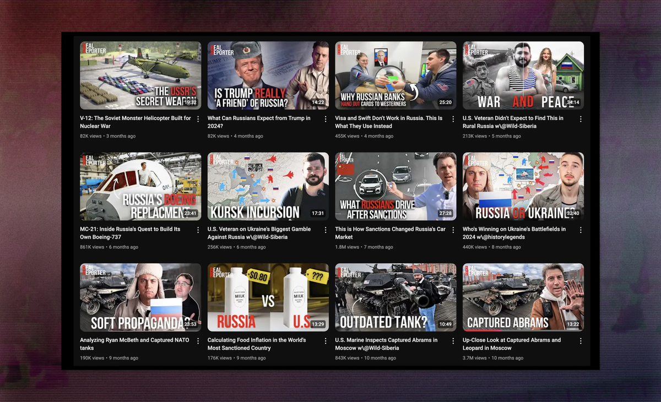Open three-dot menu for Ryan McBeth analysis video
The height and width of the screenshot is (402, 661).
pyautogui.click(x=198, y=341)
